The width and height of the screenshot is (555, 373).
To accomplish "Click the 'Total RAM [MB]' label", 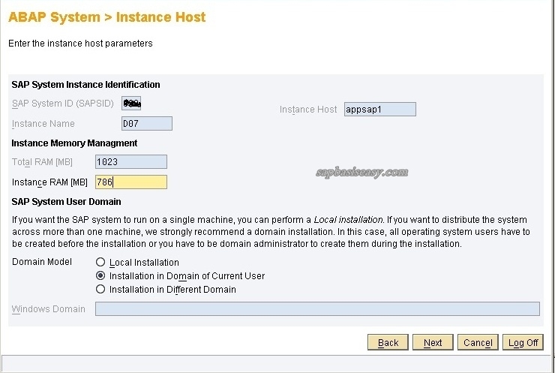I will [42, 162].
